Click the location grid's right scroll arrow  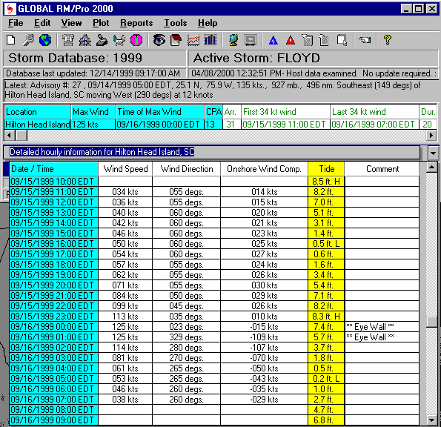(x=431, y=136)
